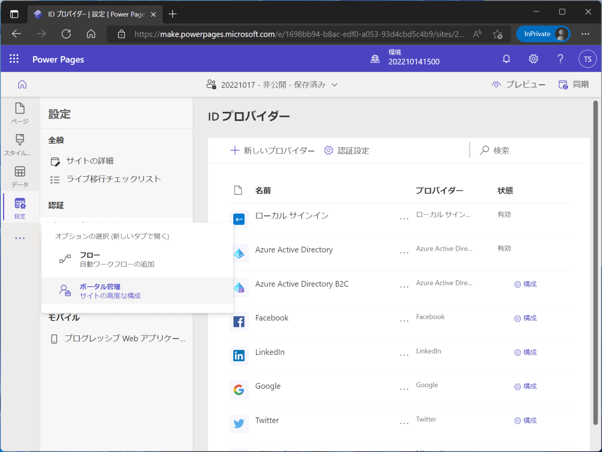Open more workspaces ellipsis in sidebar
This screenshot has width=602, height=452.
(x=20, y=238)
